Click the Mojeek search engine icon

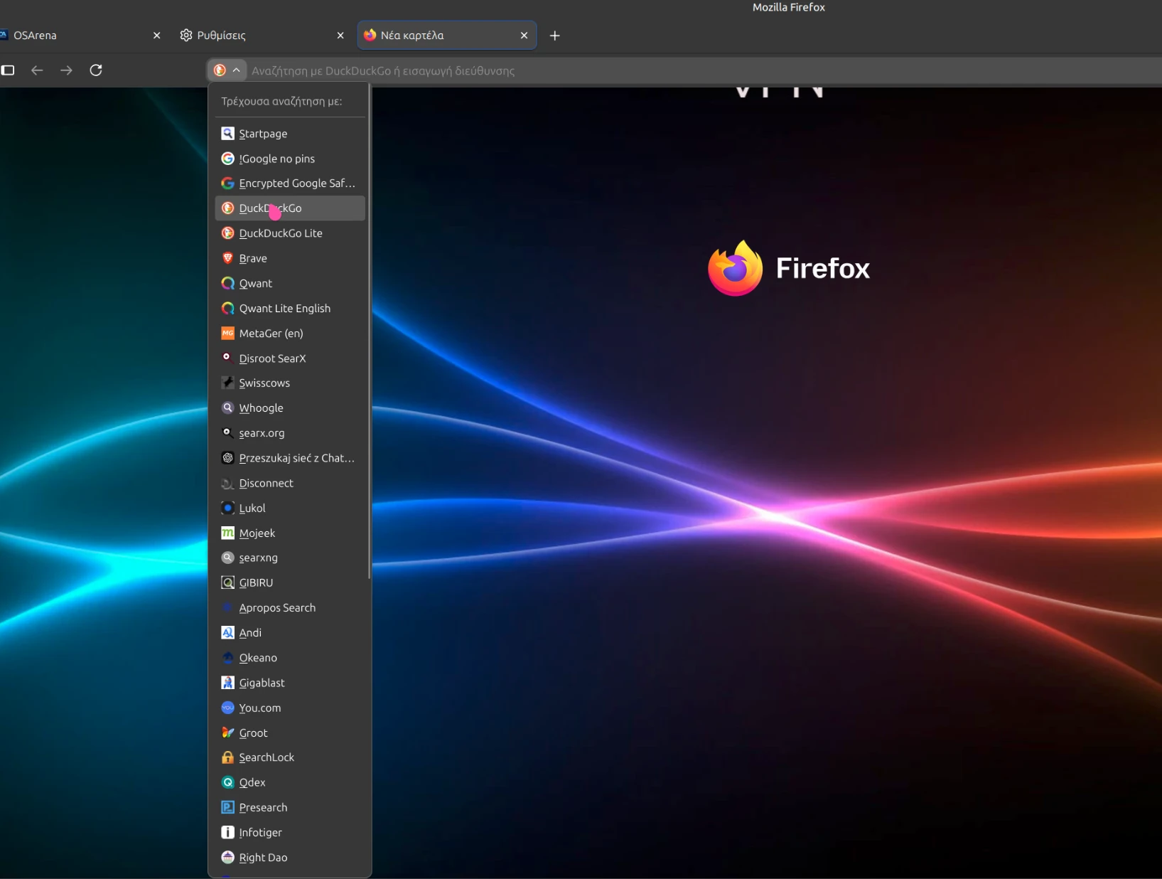227,533
